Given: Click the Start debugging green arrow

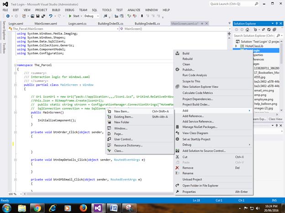Looking at the screenshot, I should 70,16.
